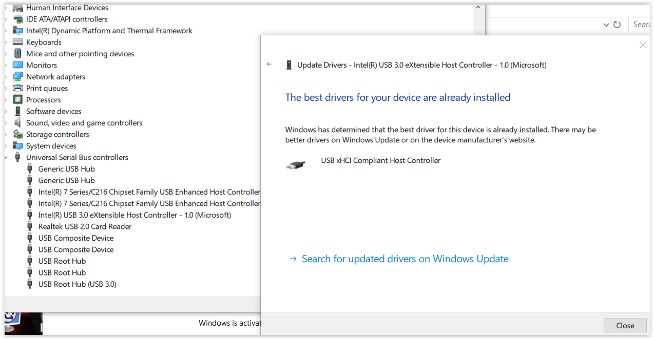The height and width of the screenshot is (339, 654).
Task: Click 'USB xHCI Compliant Host Controller' label
Action: 381,160
